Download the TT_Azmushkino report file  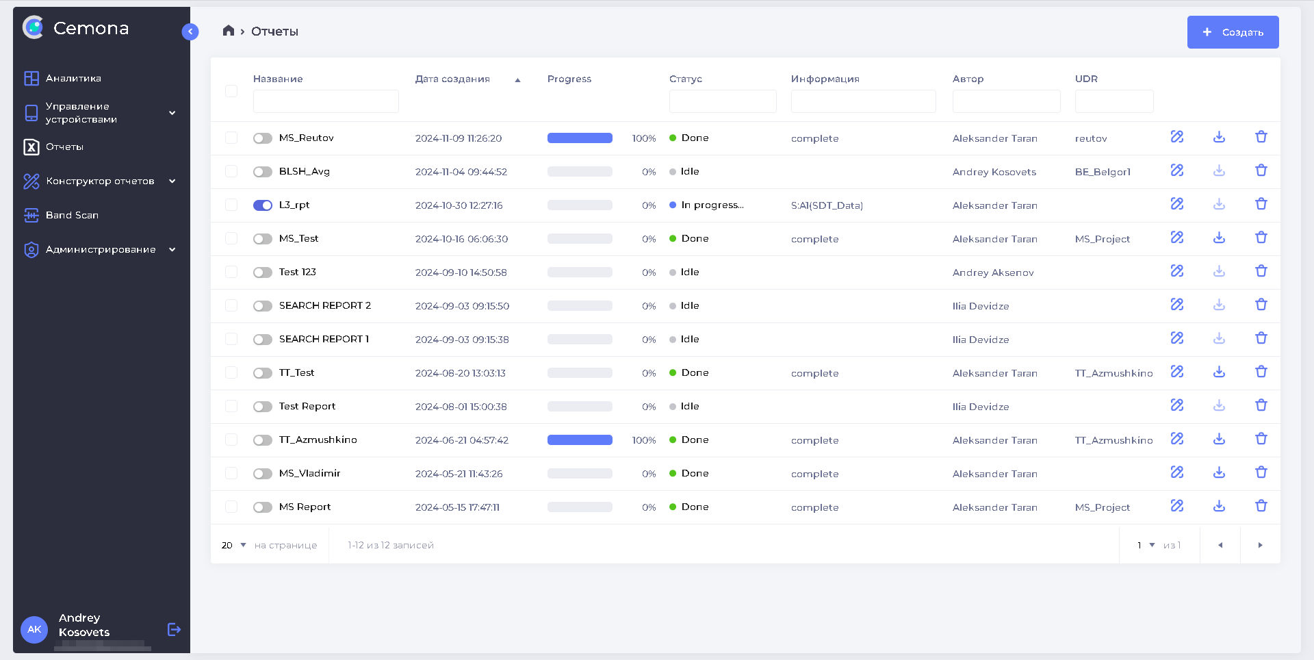click(x=1219, y=439)
